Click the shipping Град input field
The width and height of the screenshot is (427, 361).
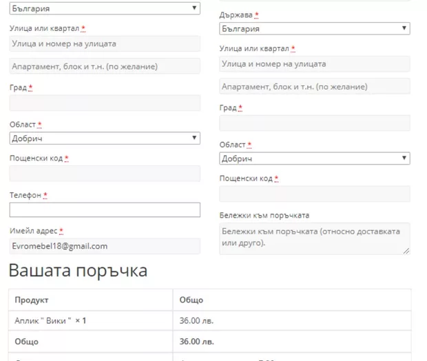click(x=314, y=123)
